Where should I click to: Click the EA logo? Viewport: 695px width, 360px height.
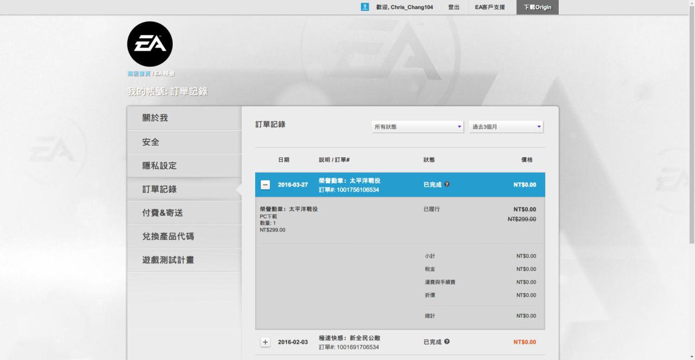(x=150, y=44)
